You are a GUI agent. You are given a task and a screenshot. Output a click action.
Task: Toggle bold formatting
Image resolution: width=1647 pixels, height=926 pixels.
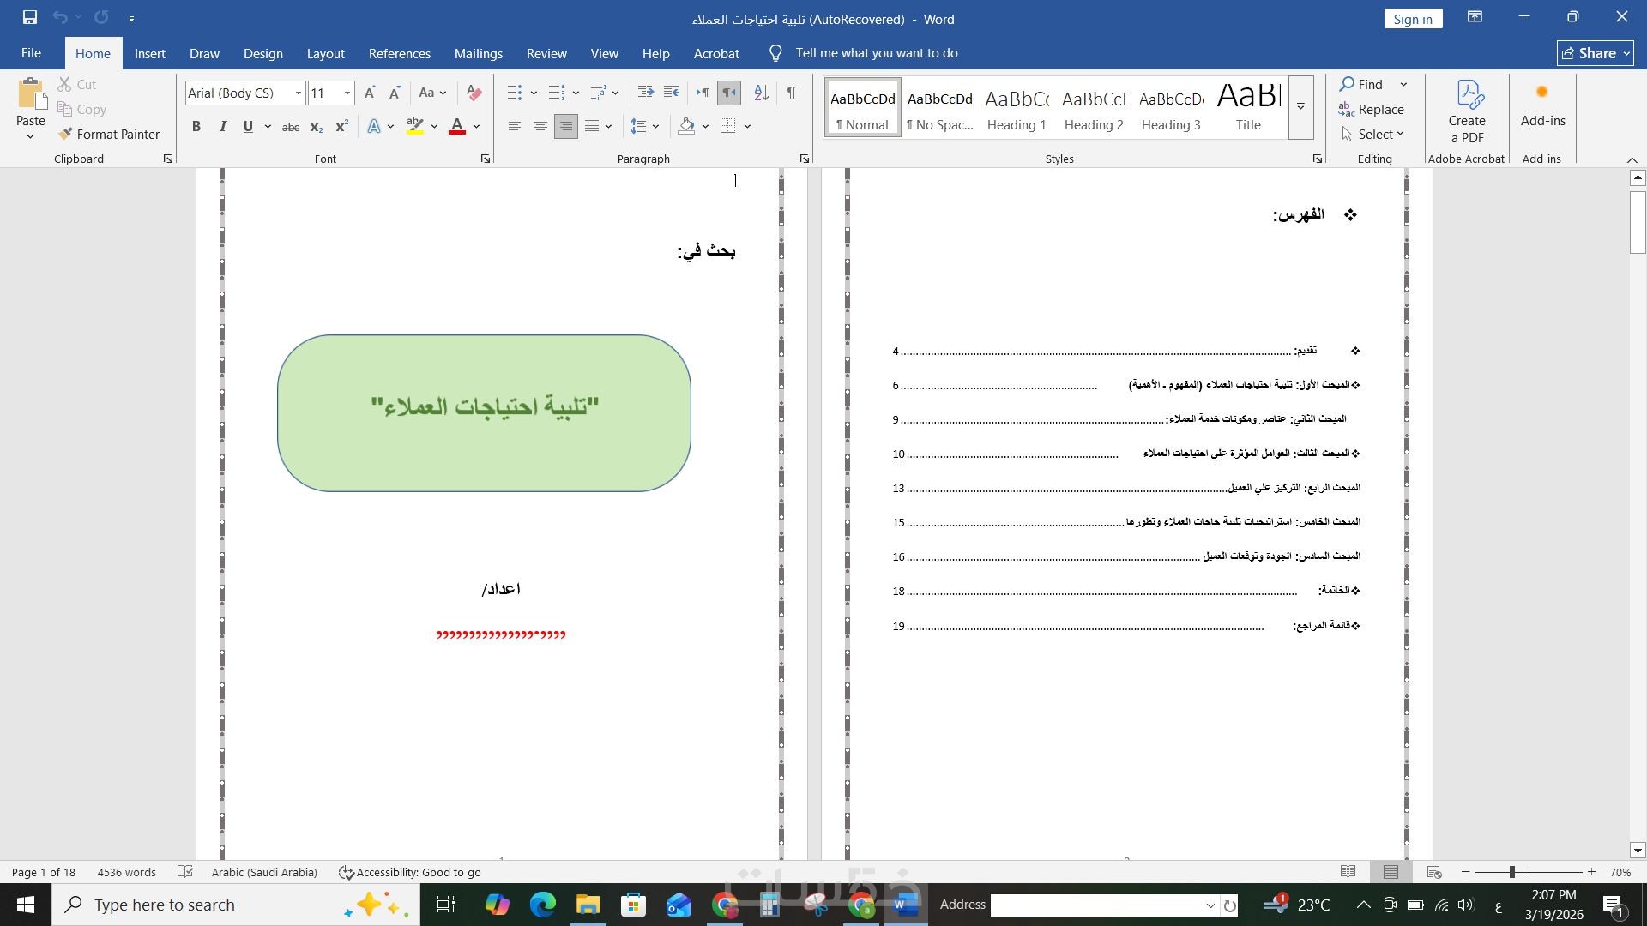(196, 127)
